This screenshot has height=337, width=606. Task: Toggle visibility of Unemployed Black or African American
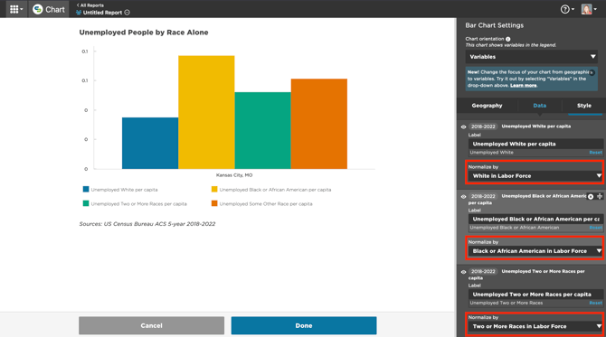click(463, 196)
